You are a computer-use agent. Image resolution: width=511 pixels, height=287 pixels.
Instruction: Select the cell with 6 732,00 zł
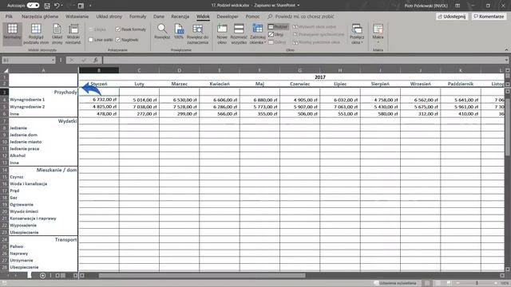click(99, 100)
